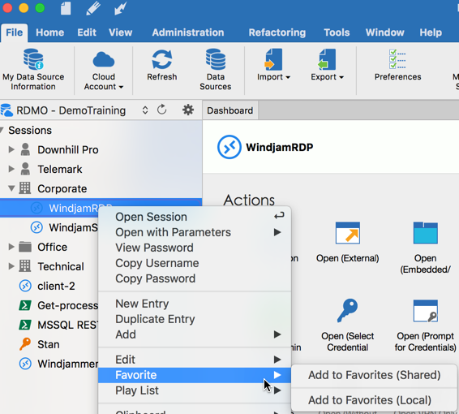Choose View Password from context menu
This screenshot has height=414, width=459.
[x=195, y=248]
